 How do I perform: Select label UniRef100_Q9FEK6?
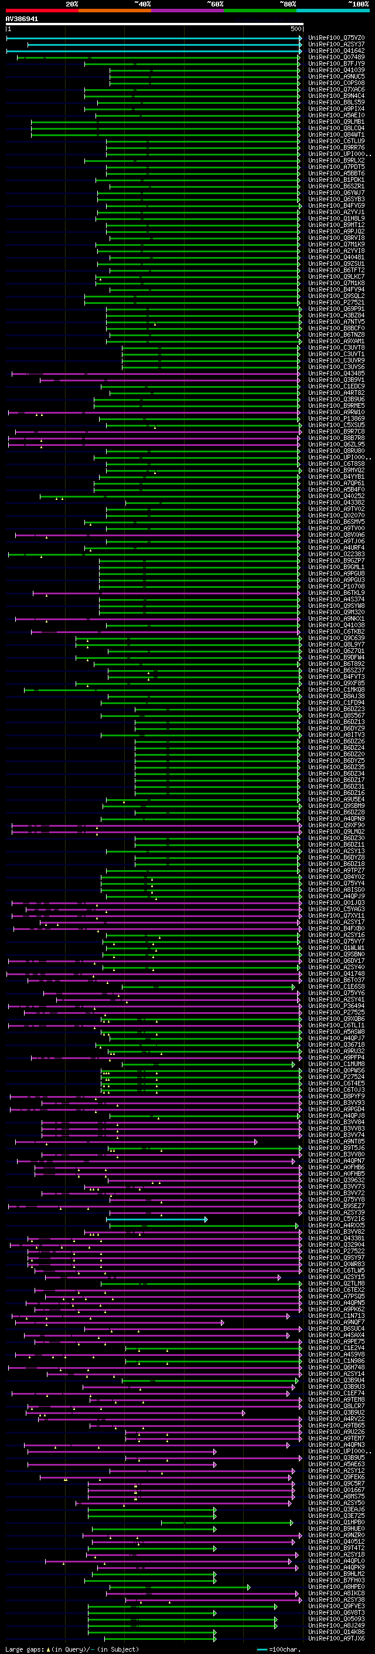coord(336,1477)
